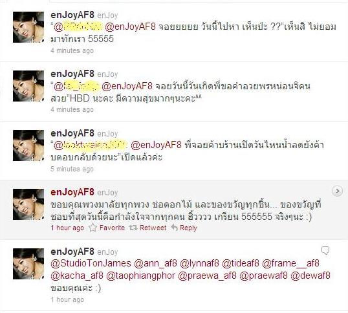Image resolution: width=348 pixels, height=313 pixels.
Task: Click the enJoyAF8 username on highlighted tweet
Action: tap(72, 192)
